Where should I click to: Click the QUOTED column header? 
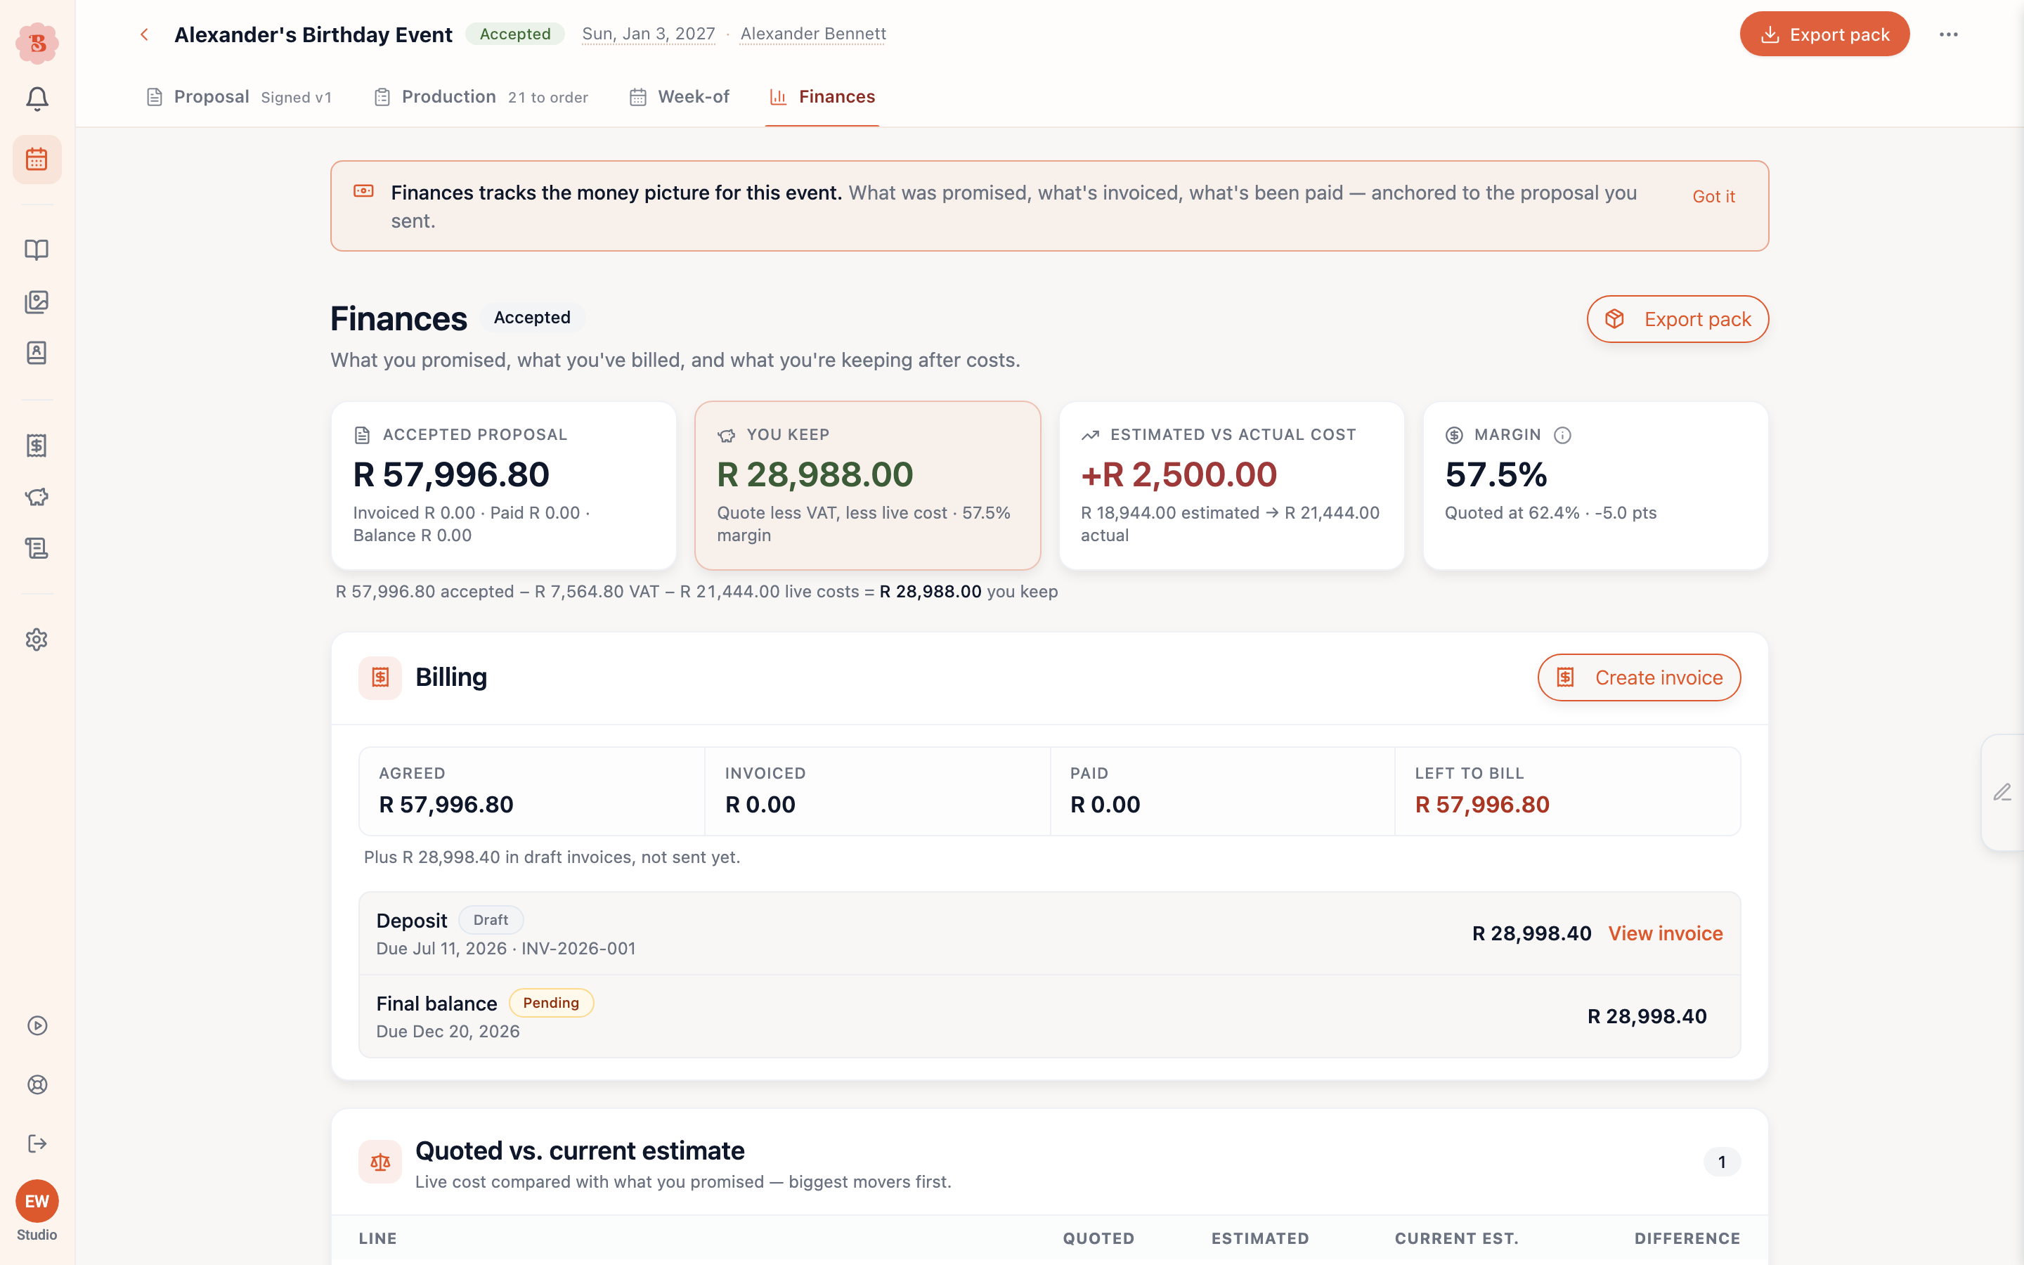coord(1098,1238)
